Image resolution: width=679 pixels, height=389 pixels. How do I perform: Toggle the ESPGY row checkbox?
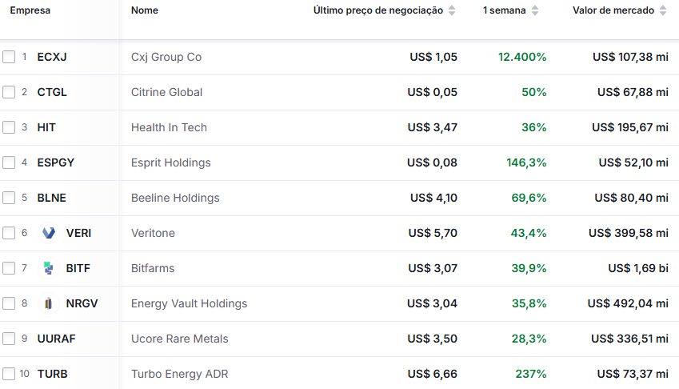click(9, 162)
